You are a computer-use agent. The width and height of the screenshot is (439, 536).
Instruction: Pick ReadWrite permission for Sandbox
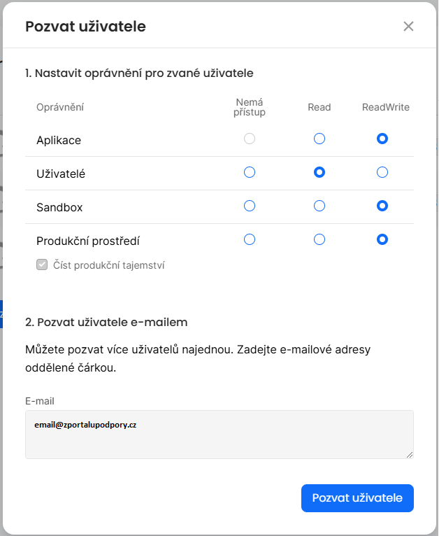[x=382, y=206]
